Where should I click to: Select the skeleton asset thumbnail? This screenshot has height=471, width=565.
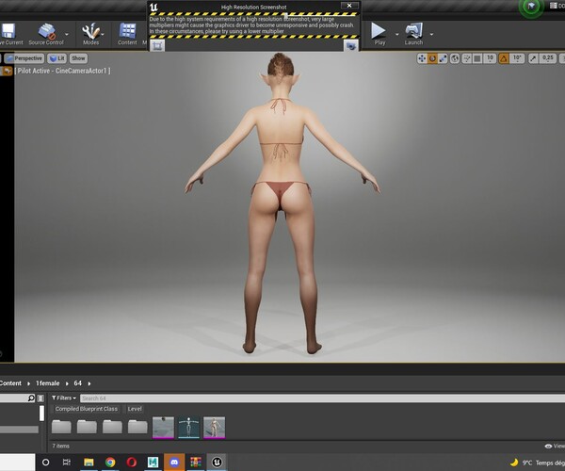coord(189,428)
